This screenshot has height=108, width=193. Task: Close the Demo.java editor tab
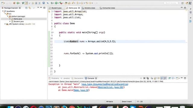79,8
